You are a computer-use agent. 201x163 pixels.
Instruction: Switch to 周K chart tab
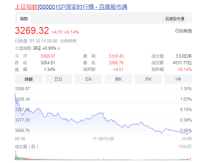[118, 79]
